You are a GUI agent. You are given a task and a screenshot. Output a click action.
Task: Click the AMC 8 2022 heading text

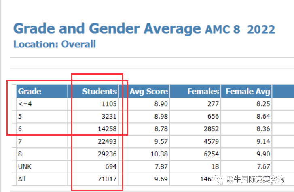(x=240, y=30)
